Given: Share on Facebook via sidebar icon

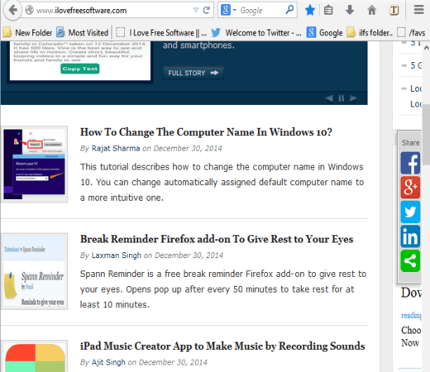Looking at the screenshot, I should click(x=410, y=163).
